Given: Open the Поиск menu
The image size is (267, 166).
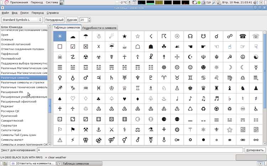Looking at the screenshot, I should 24,13.
